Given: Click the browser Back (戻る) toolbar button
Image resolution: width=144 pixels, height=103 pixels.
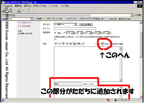Looking at the screenshot, I should tap(19, 10).
